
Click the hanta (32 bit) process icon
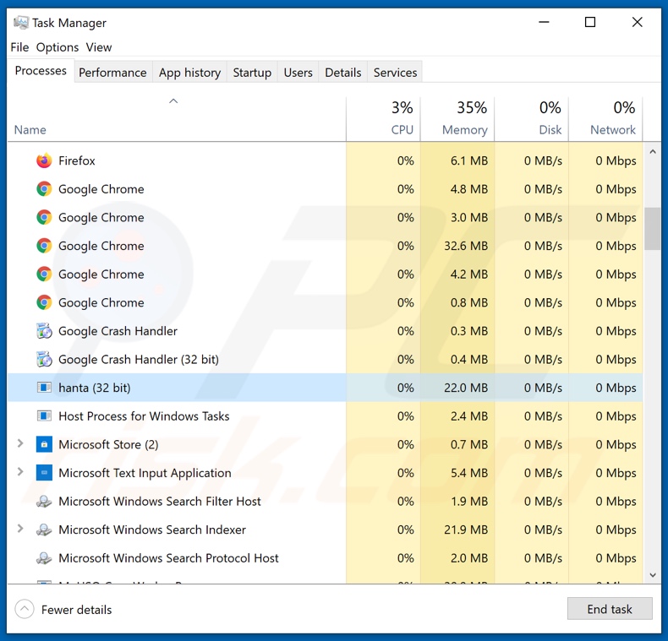click(x=44, y=388)
